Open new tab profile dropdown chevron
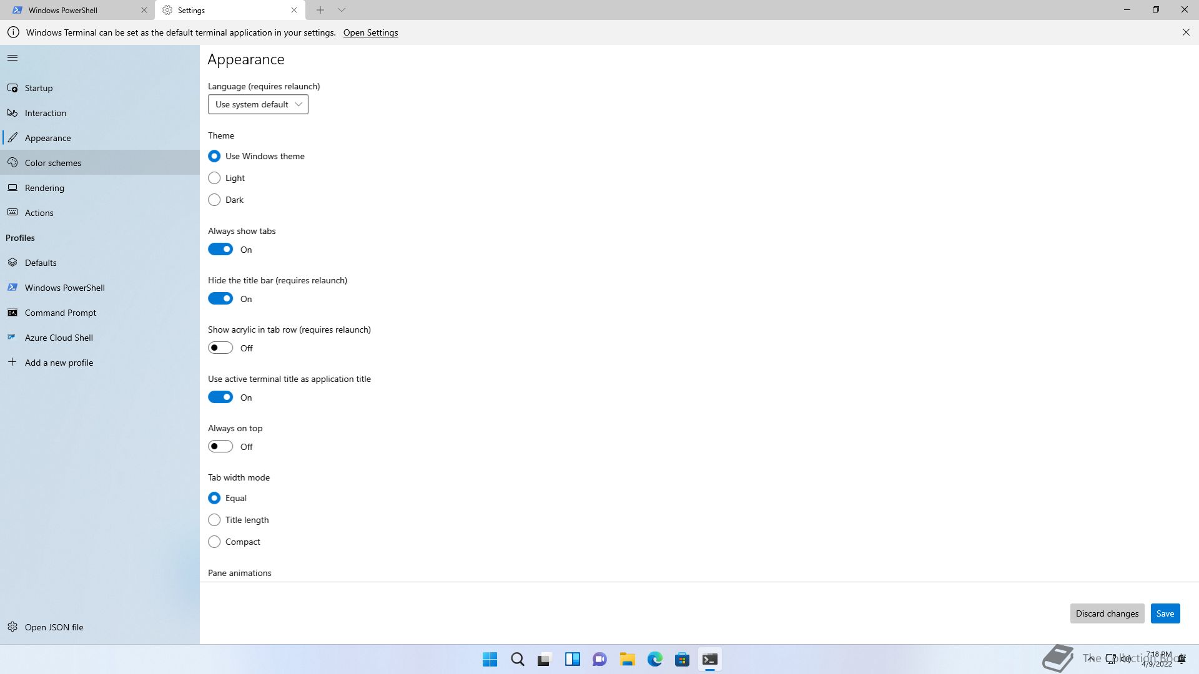 (x=342, y=10)
